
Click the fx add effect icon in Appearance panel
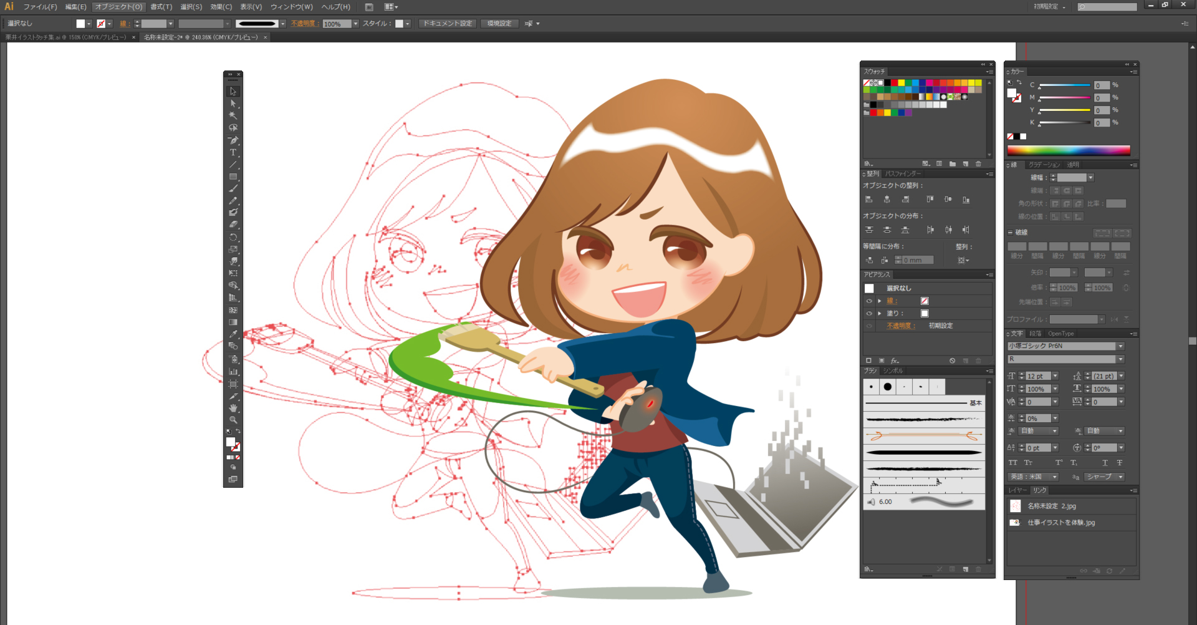click(895, 361)
